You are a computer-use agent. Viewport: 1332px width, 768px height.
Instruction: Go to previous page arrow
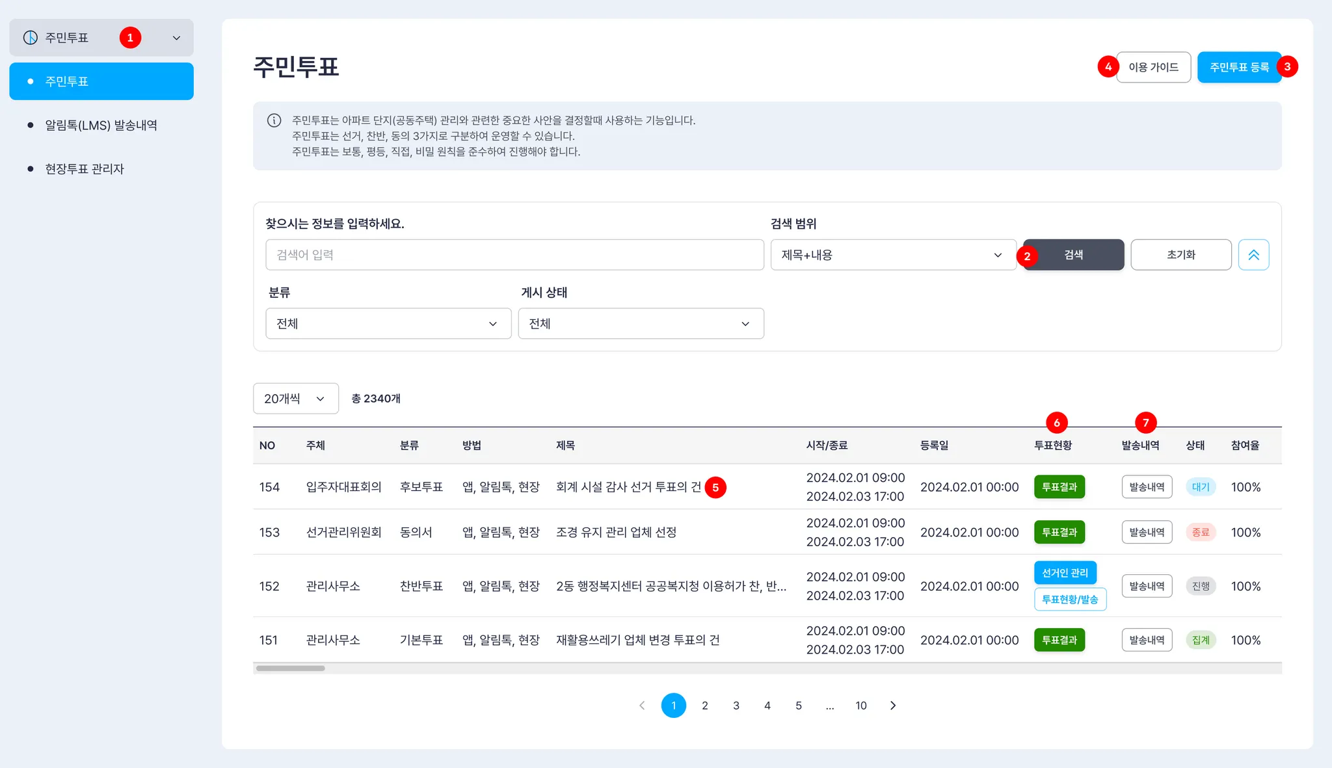642,706
